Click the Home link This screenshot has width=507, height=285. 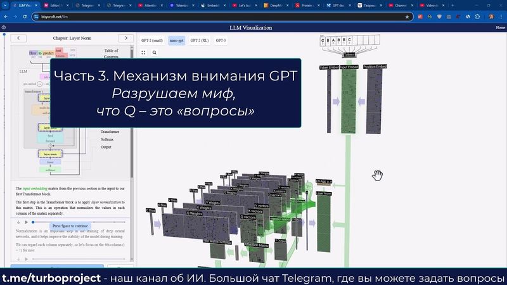[500, 28]
